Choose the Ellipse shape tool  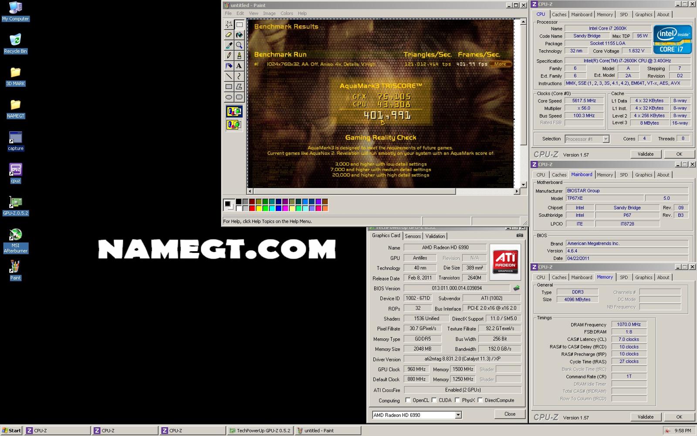pos(229,97)
